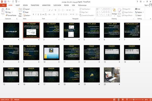Image resolution: width=152 pixels, height=101 pixels.
Task: Click zoom out minus button
Action: (130, 100)
